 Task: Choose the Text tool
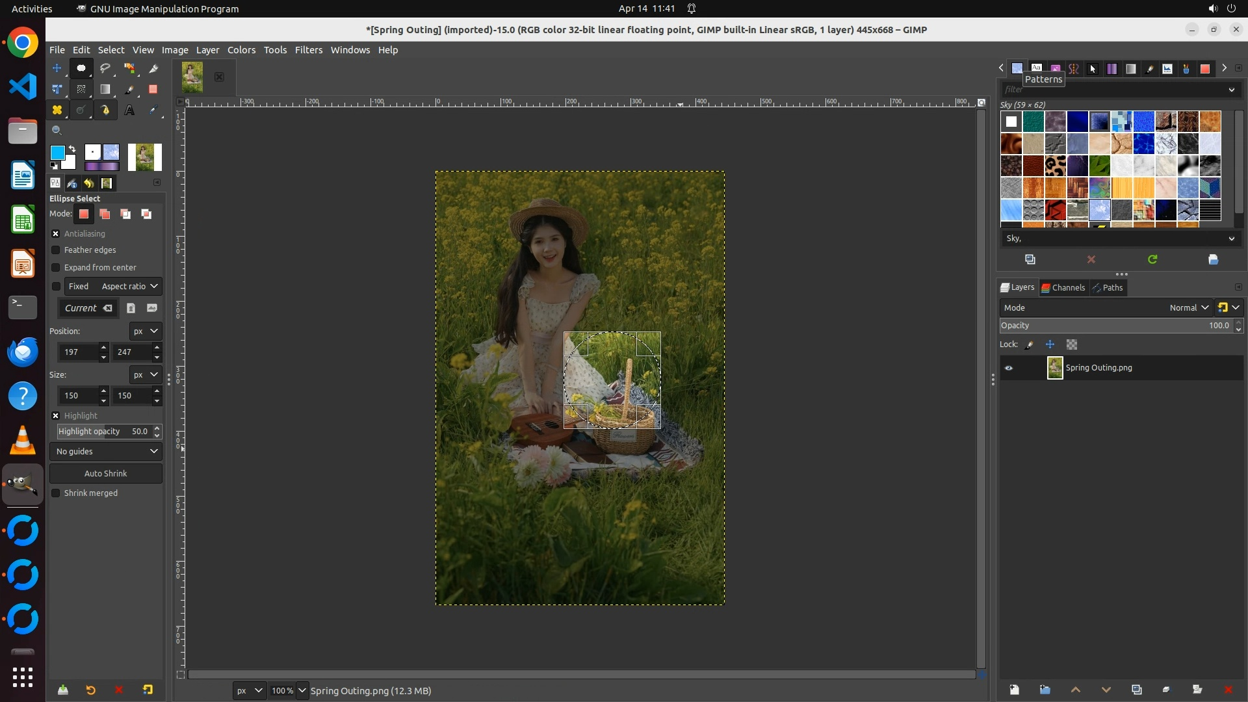129,110
